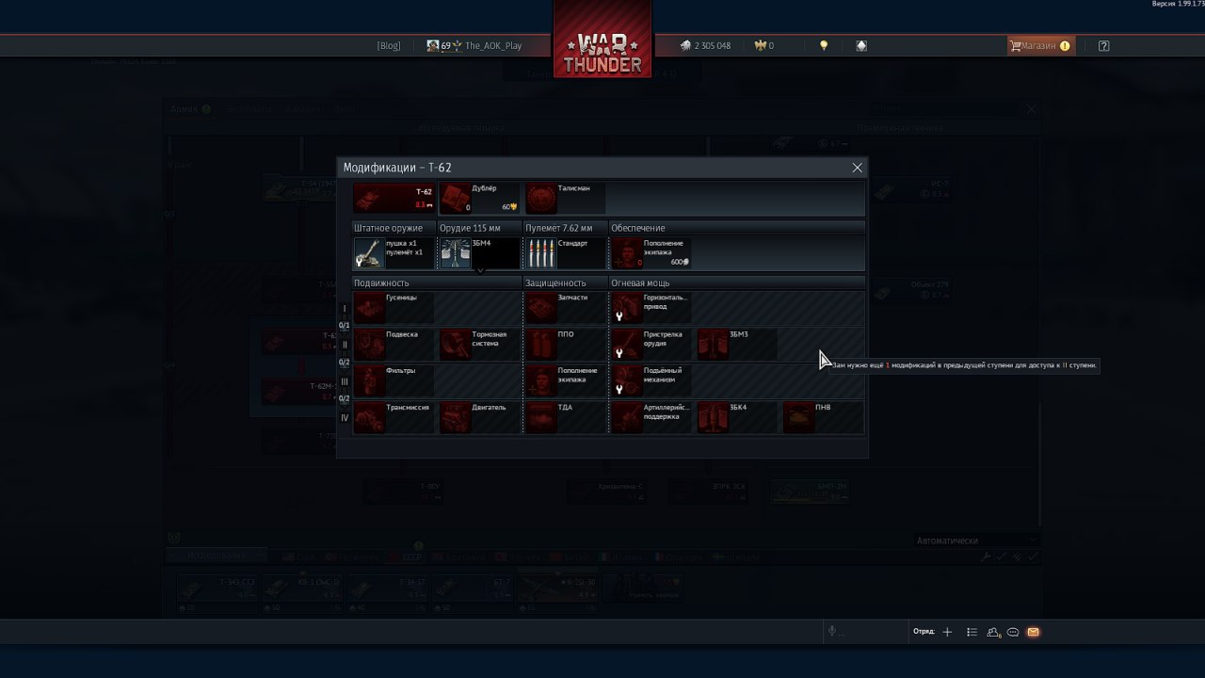Select the Артиллерийская поддержка modification
This screenshot has width=1205, height=678.
(651, 418)
